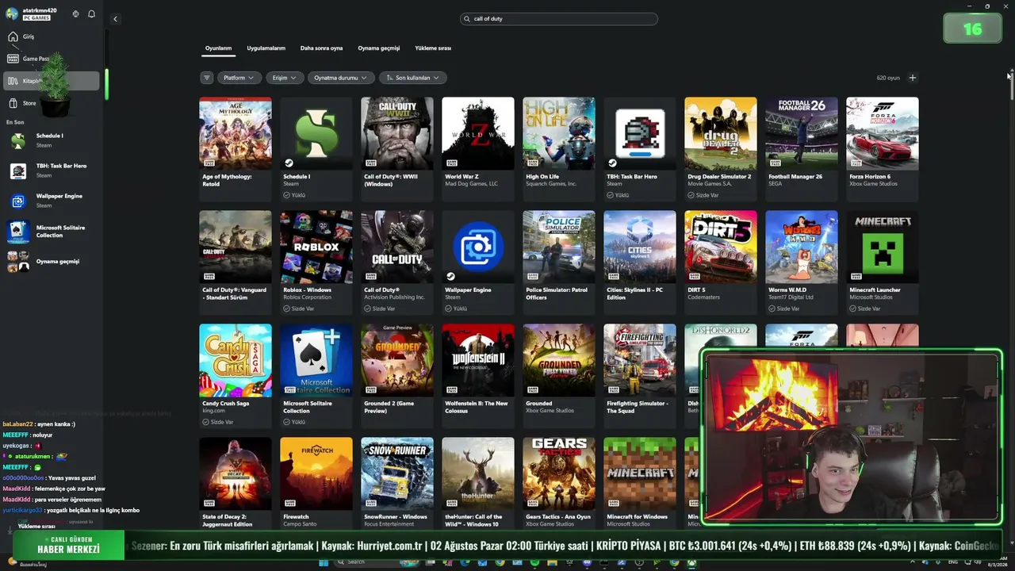
Task: Launch TBH: Task Bar Hero from sidebar
Action: coord(52,171)
